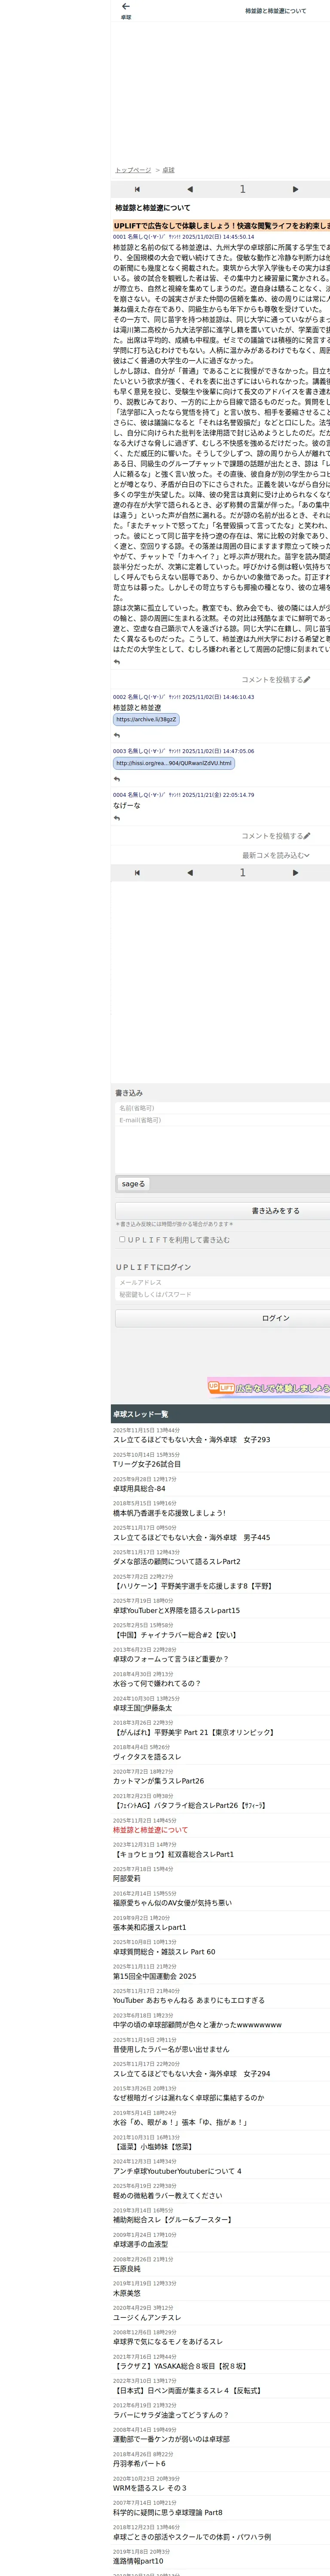Focus the 秘密鍵もしくはパスワード field

click(x=222, y=1294)
